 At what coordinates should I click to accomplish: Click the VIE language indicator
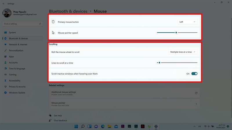pos(200,126)
